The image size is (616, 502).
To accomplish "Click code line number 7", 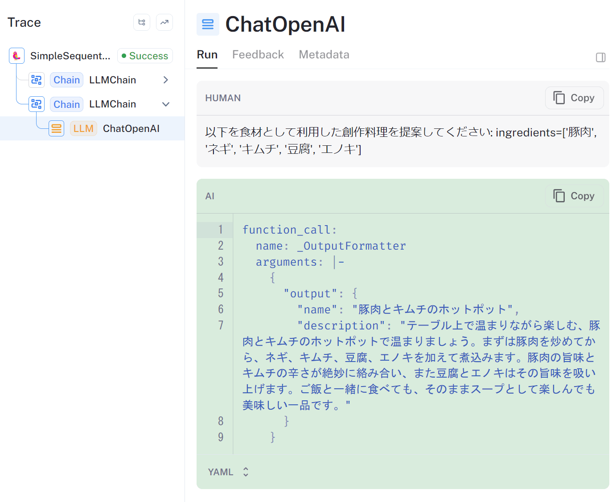I will point(221,325).
